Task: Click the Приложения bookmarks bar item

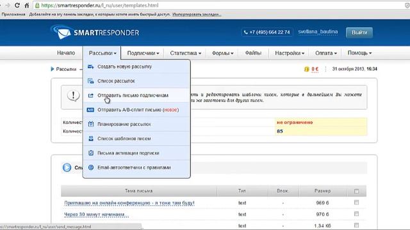Action: [x=13, y=14]
